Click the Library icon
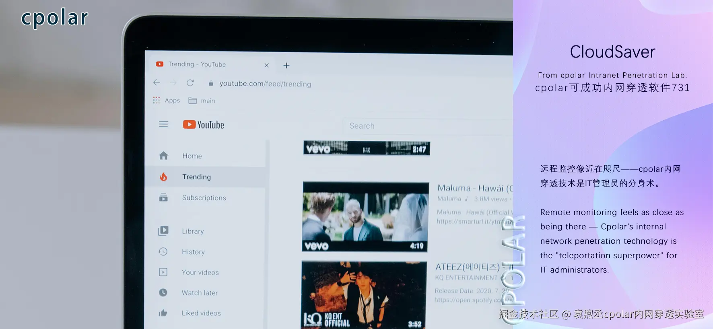The height and width of the screenshot is (329, 713). coord(163,231)
